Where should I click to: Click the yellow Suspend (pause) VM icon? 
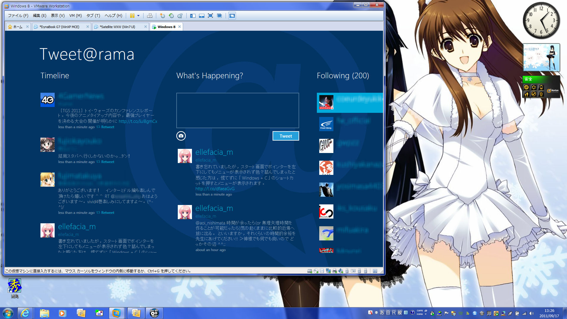pos(132,16)
